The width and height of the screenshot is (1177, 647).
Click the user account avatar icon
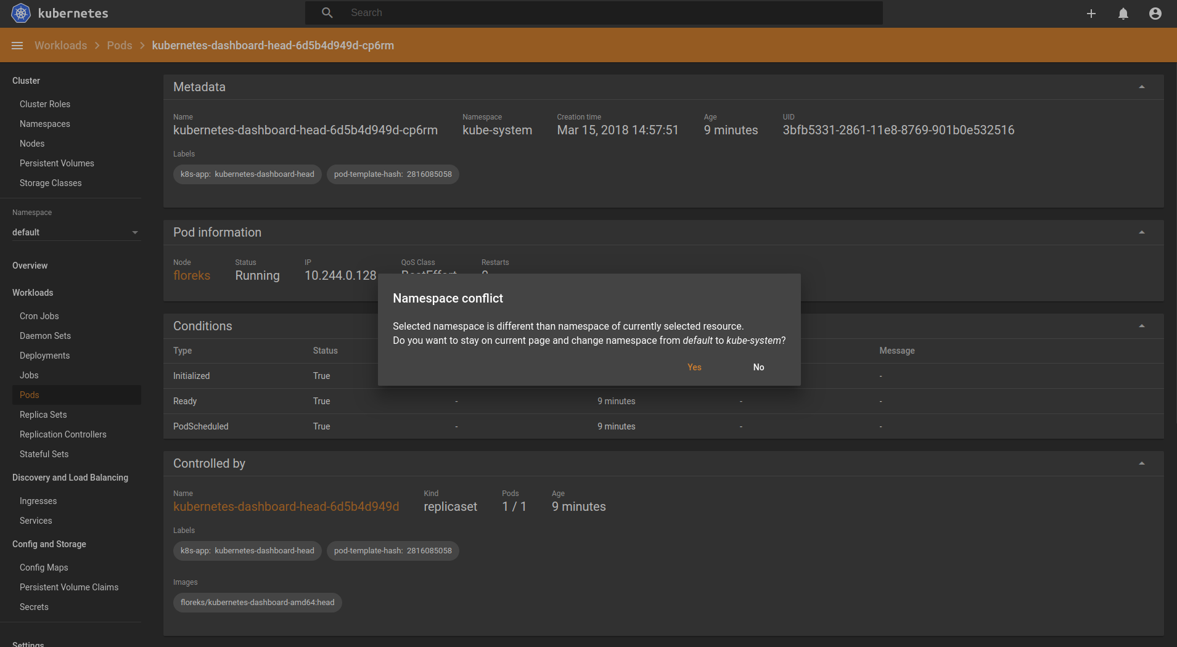click(x=1154, y=13)
